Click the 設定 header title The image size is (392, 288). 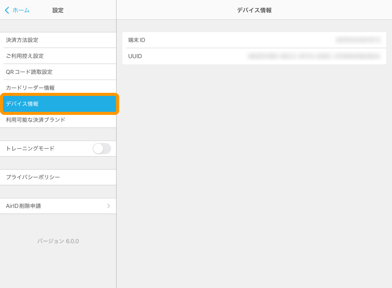tap(58, 10)
